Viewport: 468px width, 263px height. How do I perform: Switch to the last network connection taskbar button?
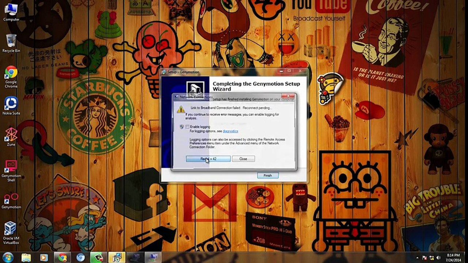point(153,258)
